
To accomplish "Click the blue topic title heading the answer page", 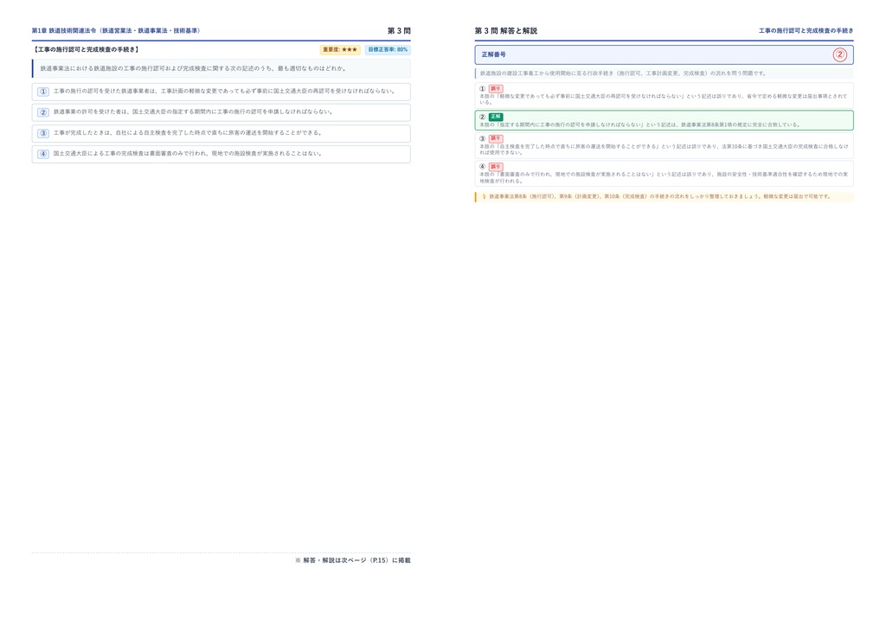I will click(806, 30).
